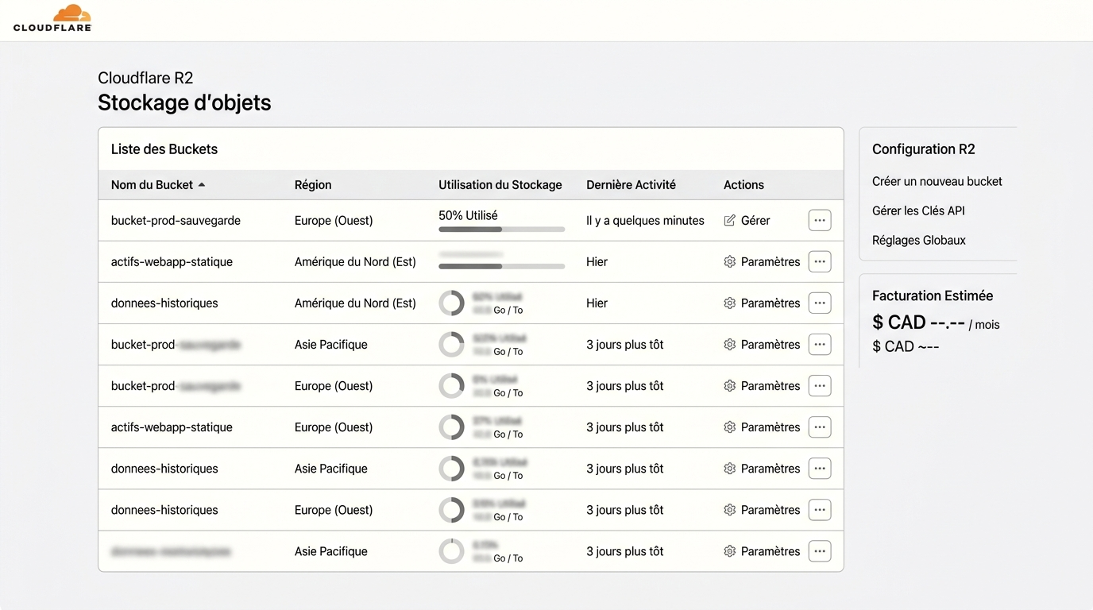Open Créer un nouveau bucket link

937,181
